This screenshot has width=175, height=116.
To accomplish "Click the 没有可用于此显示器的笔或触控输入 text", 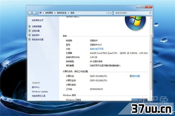I will tap(105, 66).
